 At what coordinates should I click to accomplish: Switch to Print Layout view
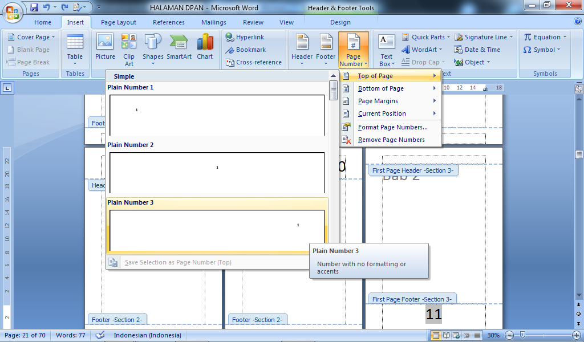435,335
